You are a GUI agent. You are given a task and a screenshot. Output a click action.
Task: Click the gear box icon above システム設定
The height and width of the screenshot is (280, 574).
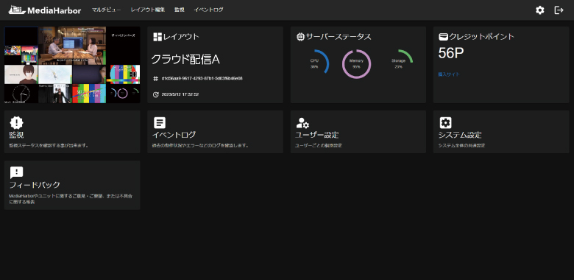(x=445, y=123)
